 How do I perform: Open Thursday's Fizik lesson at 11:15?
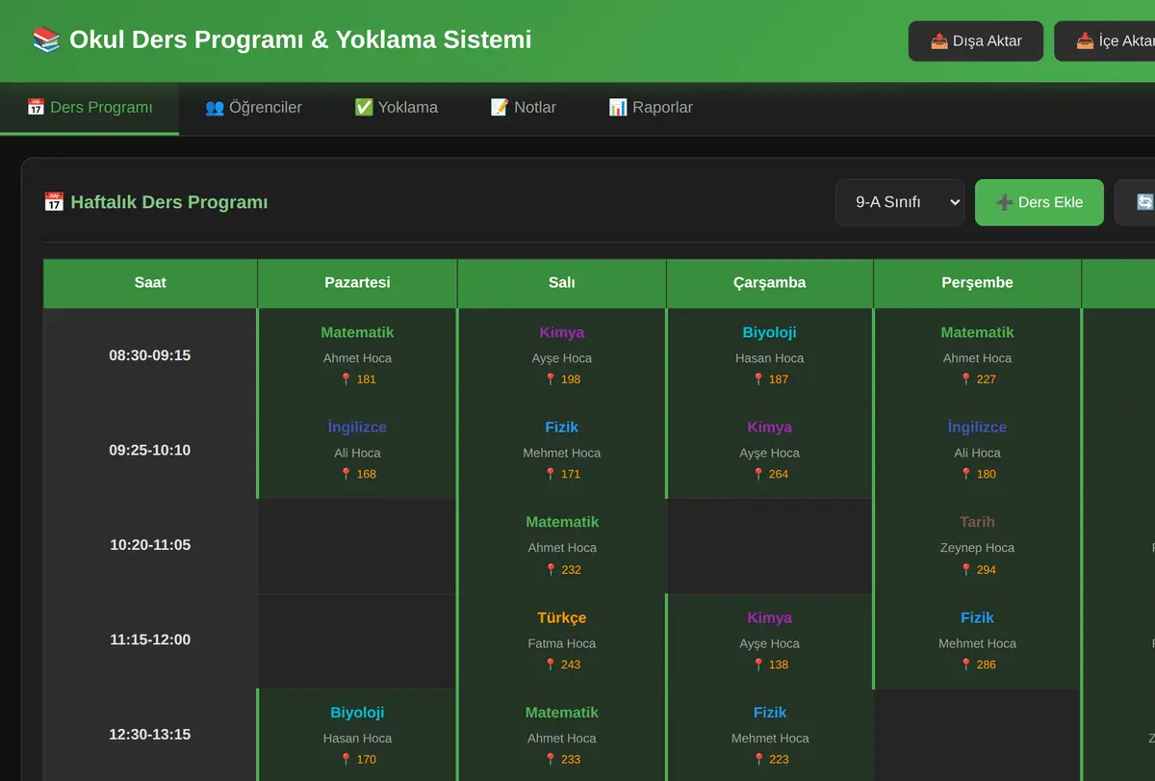977,640
